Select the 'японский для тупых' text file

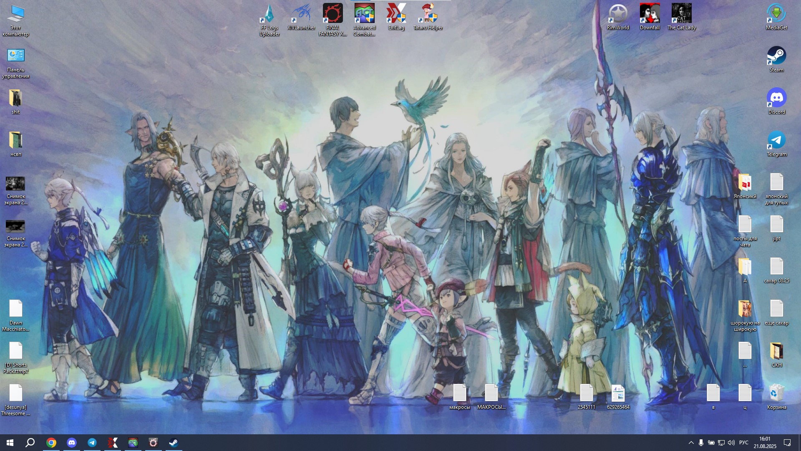(x=777, y=190)
